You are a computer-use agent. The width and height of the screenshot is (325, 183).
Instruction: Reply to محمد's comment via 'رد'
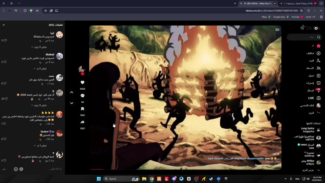42,83
